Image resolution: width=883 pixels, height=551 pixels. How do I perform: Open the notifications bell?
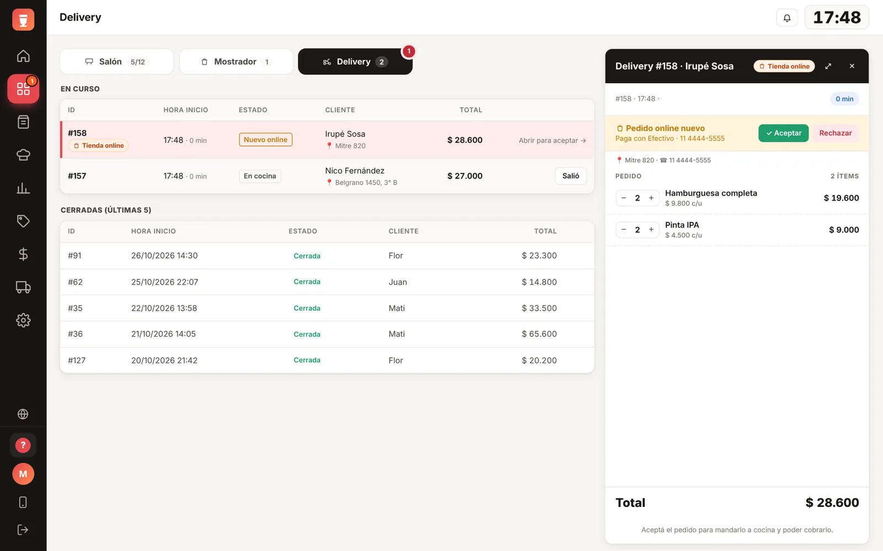coord(787,18)
